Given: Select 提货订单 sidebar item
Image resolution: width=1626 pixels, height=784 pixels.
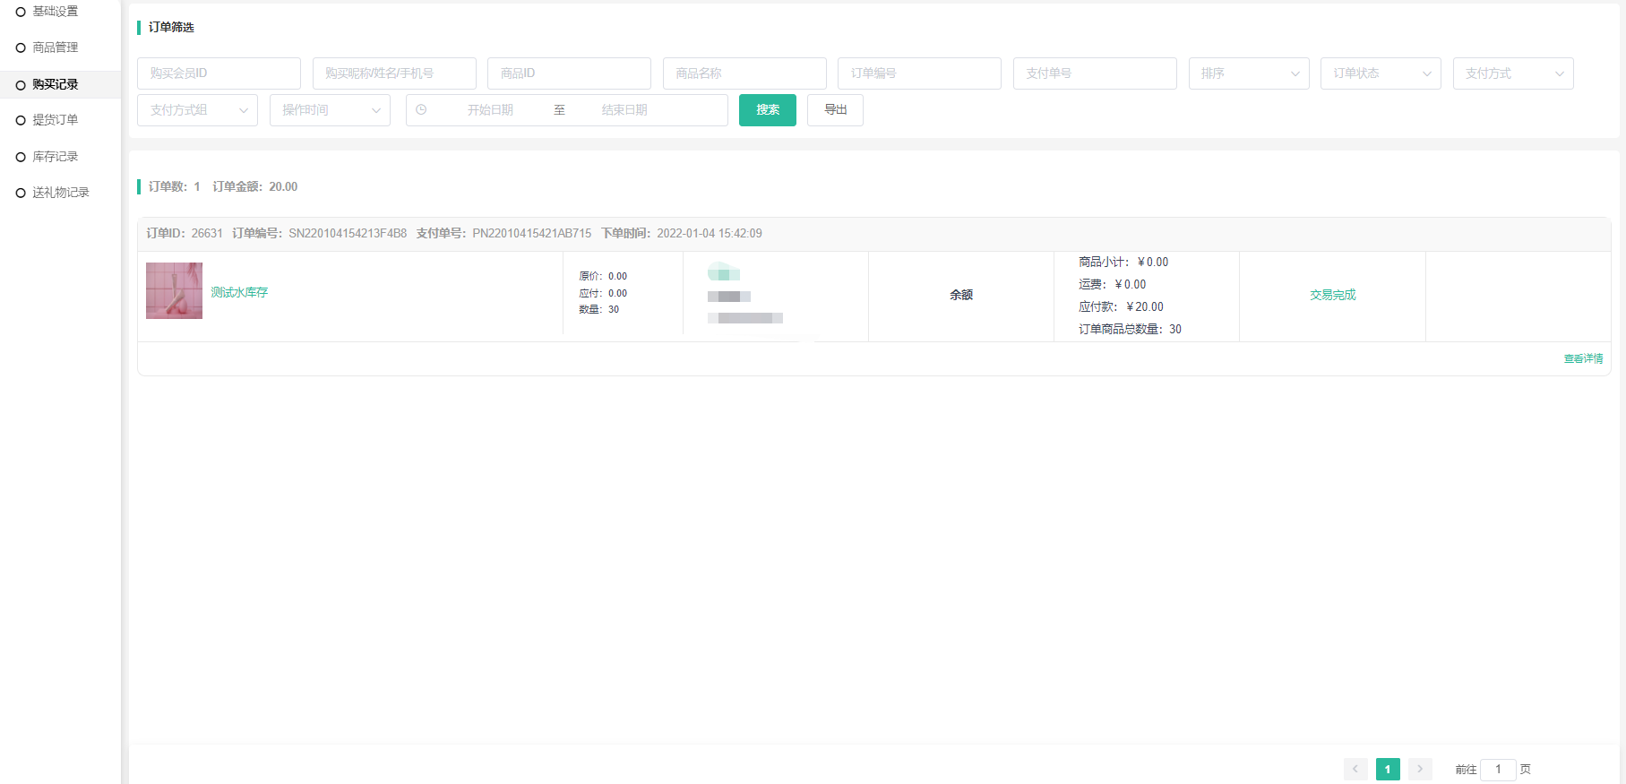Looking at the screenshot, I should point(55,120).
